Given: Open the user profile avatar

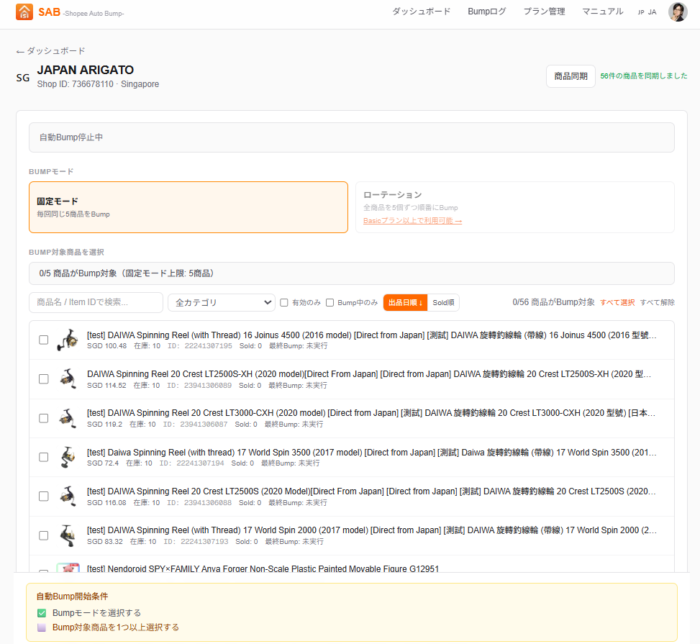Looking at the screenshot, I should point(677,12).
